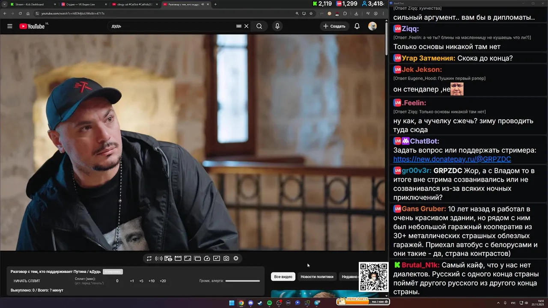Click the expand-frame icon in player toolbar
Image resolution: width=548 pixels, height=308 pixels.
tap(188, 258)
